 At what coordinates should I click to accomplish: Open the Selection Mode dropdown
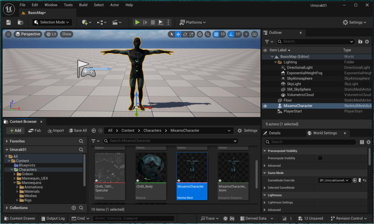pos(52,22)
